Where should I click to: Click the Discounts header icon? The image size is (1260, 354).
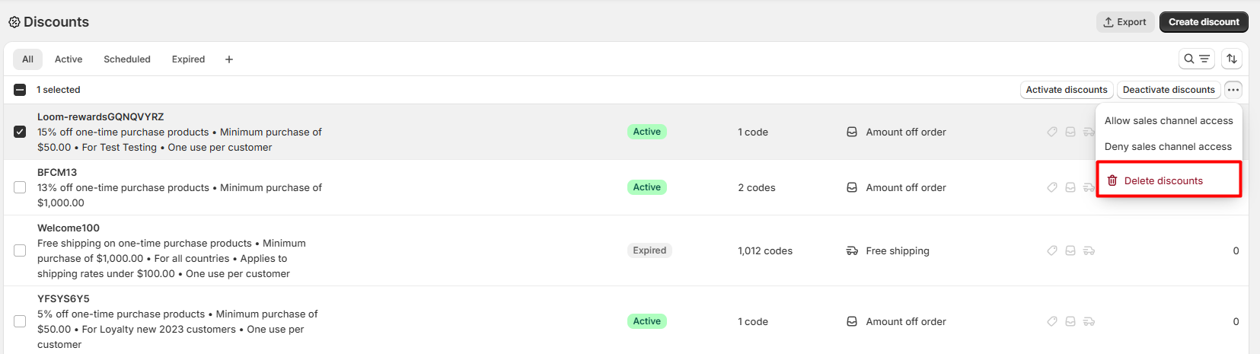(14, 22)
